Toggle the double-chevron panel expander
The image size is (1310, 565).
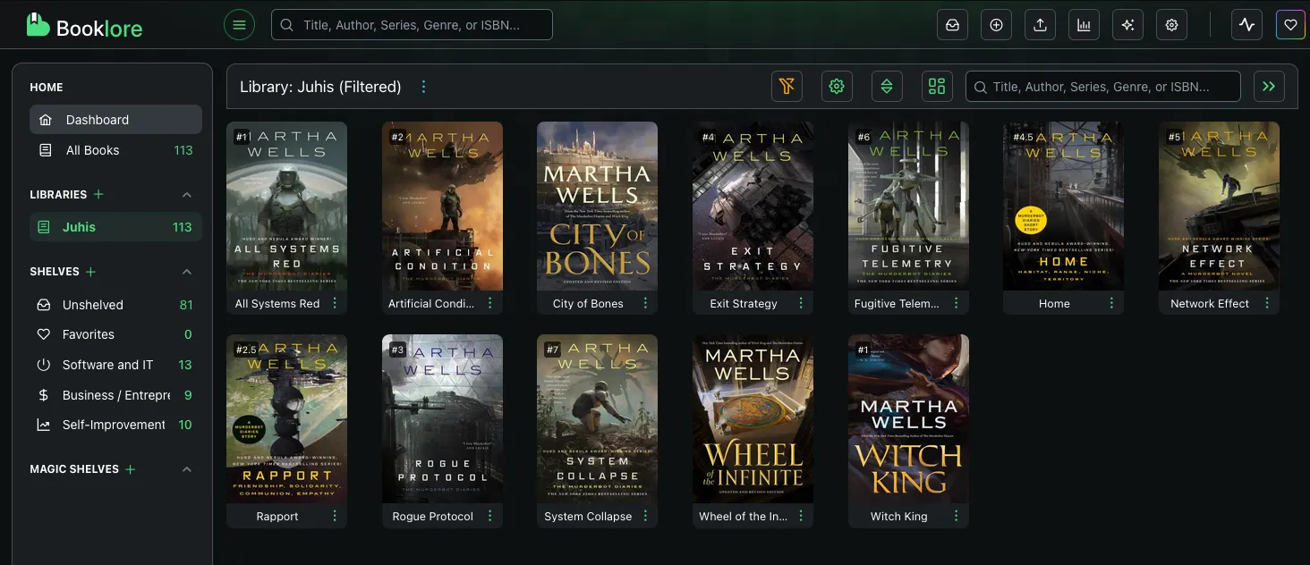(x=1269, y=86)
